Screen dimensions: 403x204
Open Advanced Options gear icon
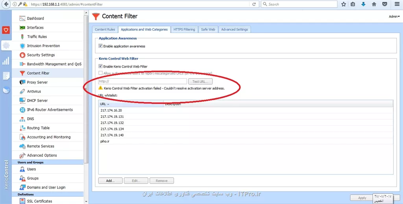pyautogui.click(x=22, y=155)
